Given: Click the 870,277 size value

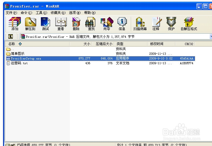Looking at the screenshot, I should pos(84,58).
